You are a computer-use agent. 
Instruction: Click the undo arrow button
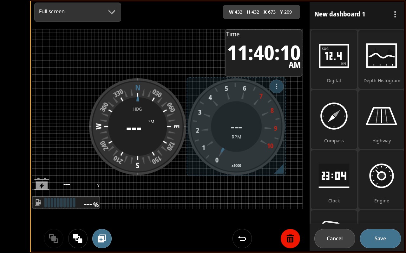[242, 238]
